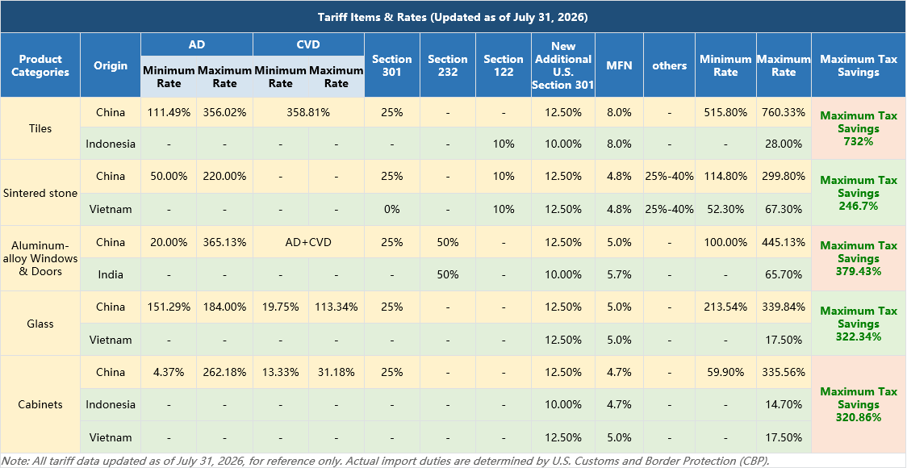
Task: Select the 220.00% AD maximum rate
Action: [x=224, y=177]
